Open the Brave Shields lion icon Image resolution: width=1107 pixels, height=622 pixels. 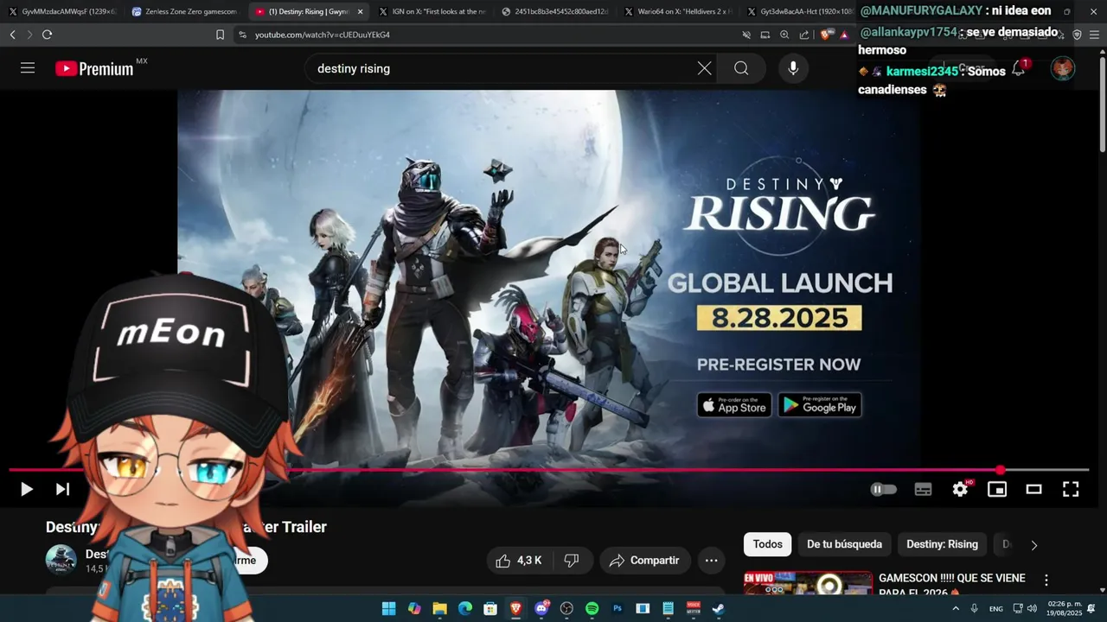[826, 35]
